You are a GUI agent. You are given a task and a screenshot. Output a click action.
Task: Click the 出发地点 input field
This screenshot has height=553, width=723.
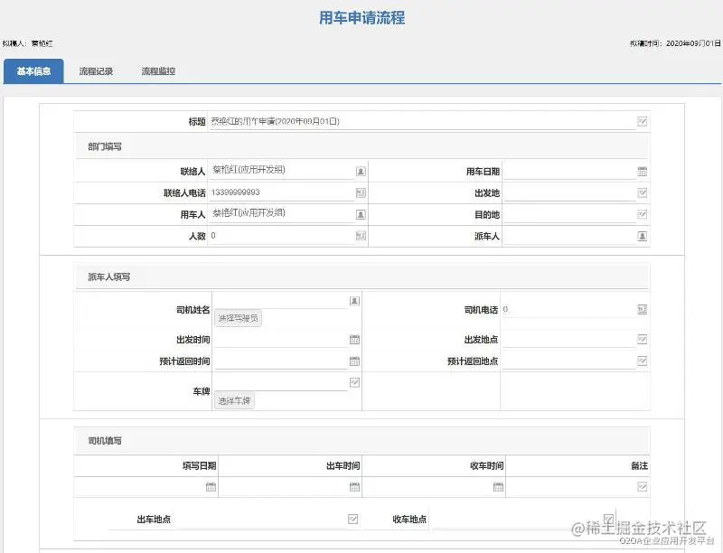569,340
